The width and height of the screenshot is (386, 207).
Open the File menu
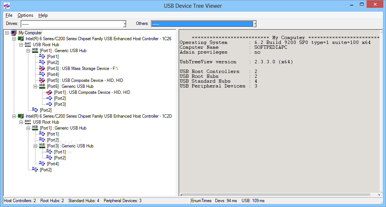click(9, 15)
